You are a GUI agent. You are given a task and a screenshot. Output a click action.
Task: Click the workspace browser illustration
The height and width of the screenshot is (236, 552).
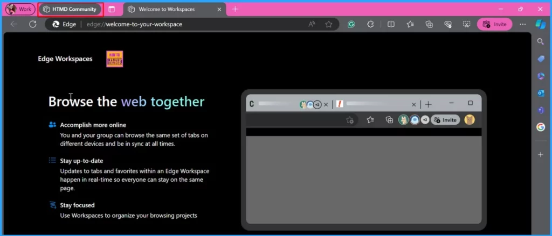(x=364, y=160)
